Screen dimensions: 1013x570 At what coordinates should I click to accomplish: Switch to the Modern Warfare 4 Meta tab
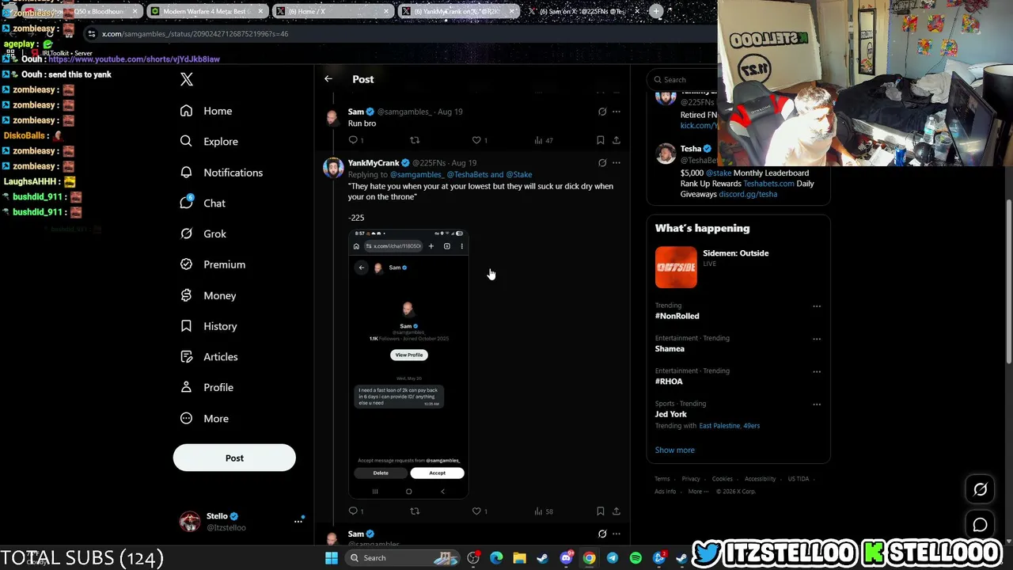point(207,12)
